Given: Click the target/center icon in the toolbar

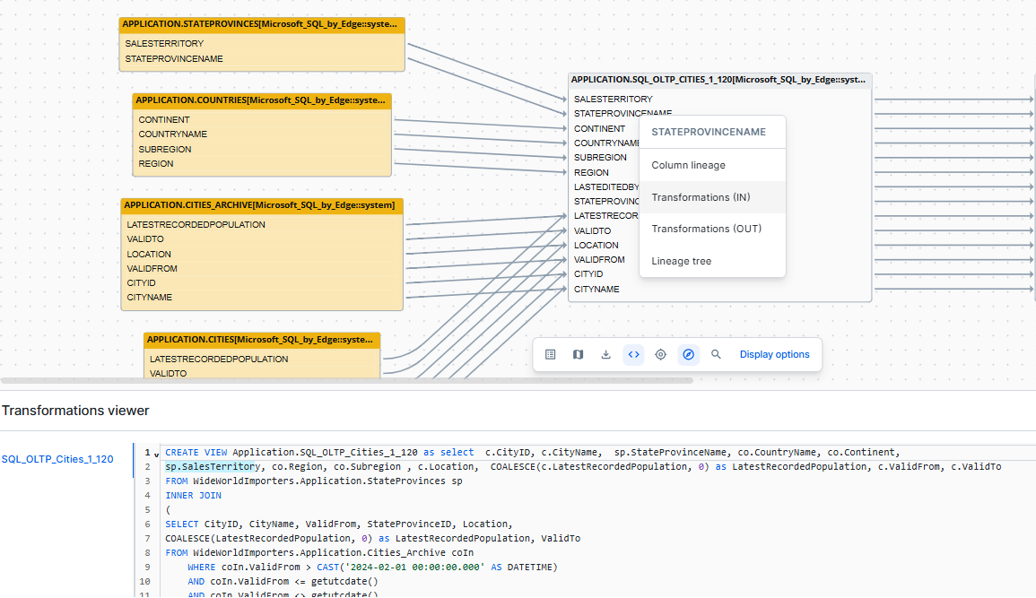Looking at the screenshot, I should (x=661, y=354).
